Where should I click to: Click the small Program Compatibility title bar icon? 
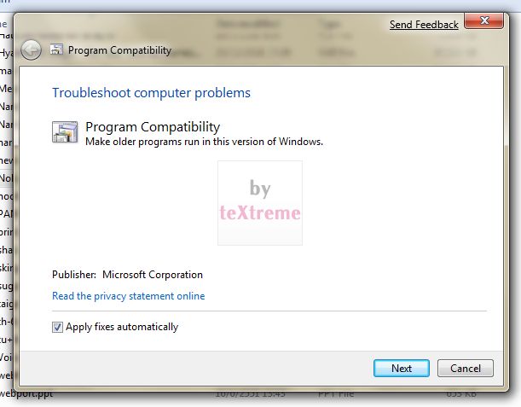point(56,49)
